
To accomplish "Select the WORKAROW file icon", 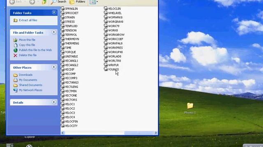I will click(106, 34).
